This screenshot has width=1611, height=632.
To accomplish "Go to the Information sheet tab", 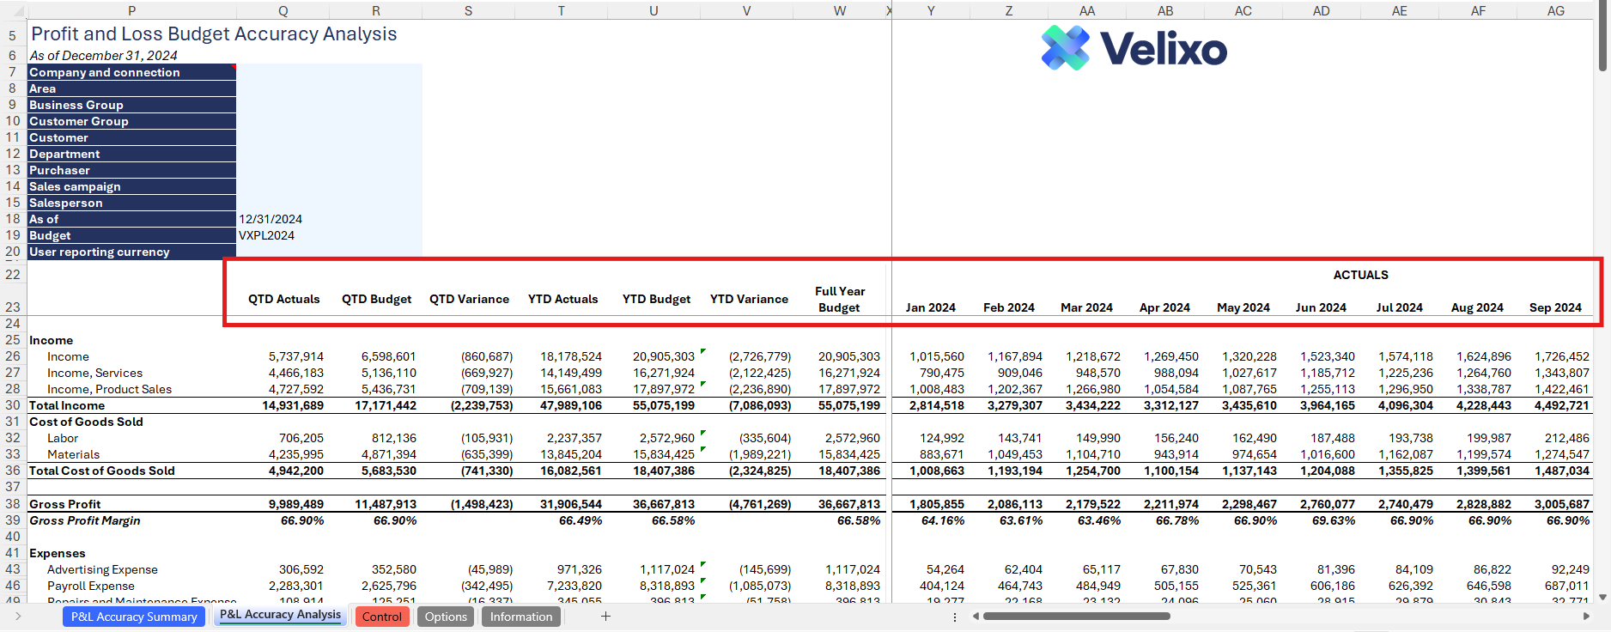I will [x=520, y=617].
